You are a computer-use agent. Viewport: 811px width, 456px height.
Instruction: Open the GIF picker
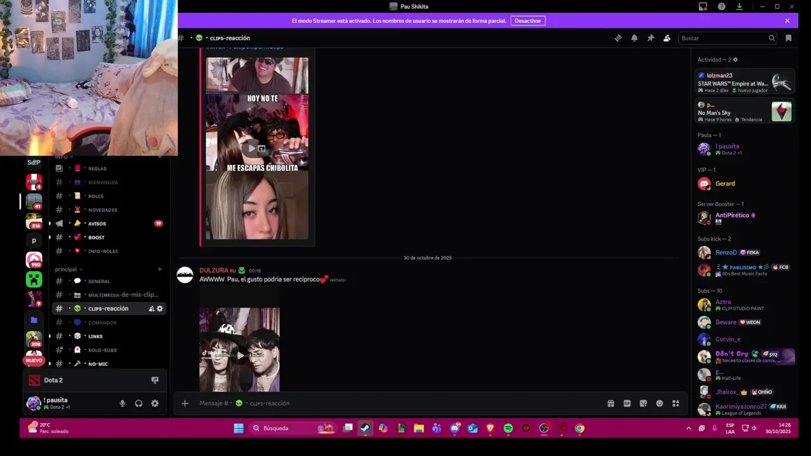(627, 403)
